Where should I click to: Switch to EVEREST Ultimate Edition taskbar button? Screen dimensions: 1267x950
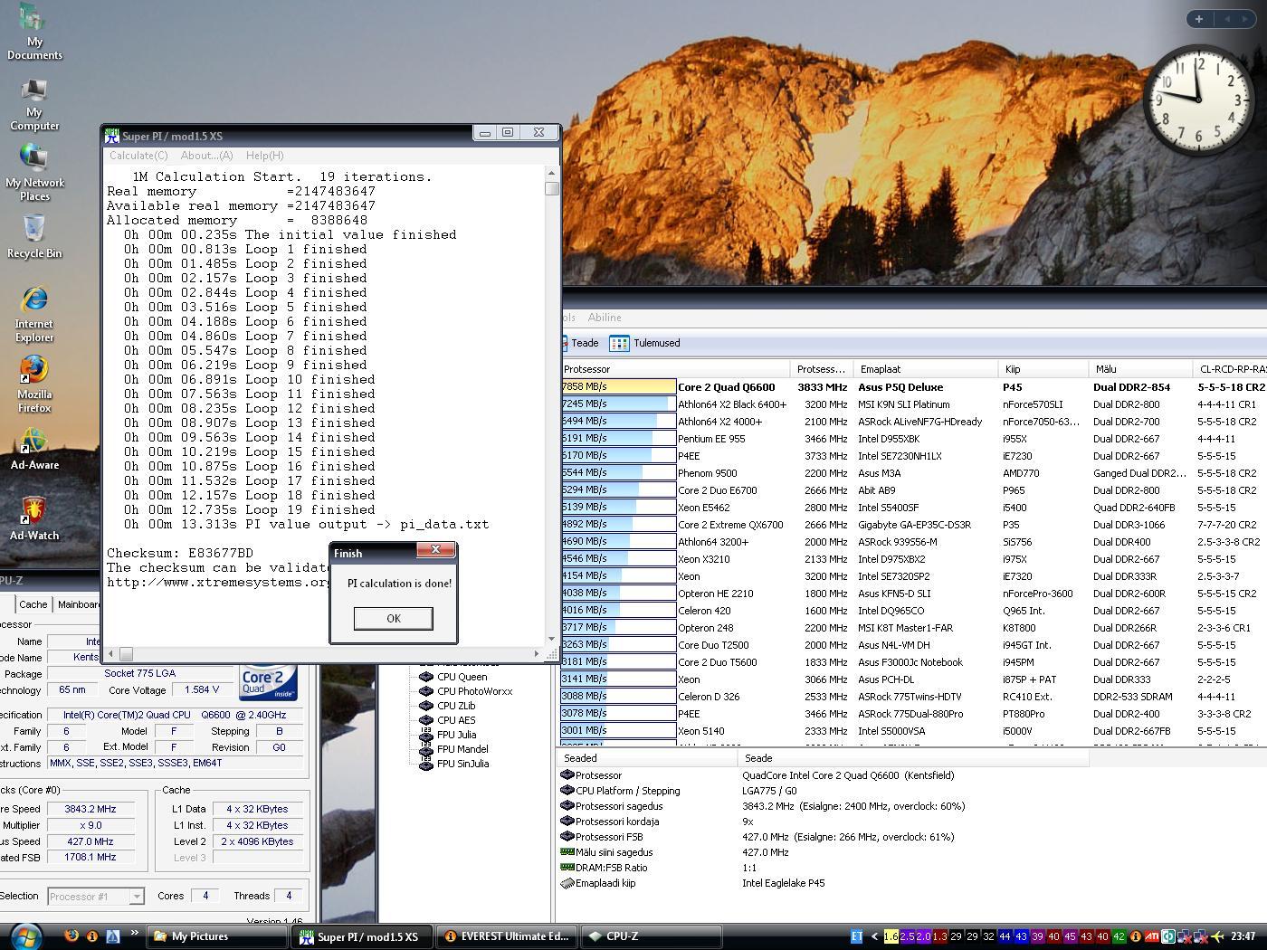coord(508,936)
